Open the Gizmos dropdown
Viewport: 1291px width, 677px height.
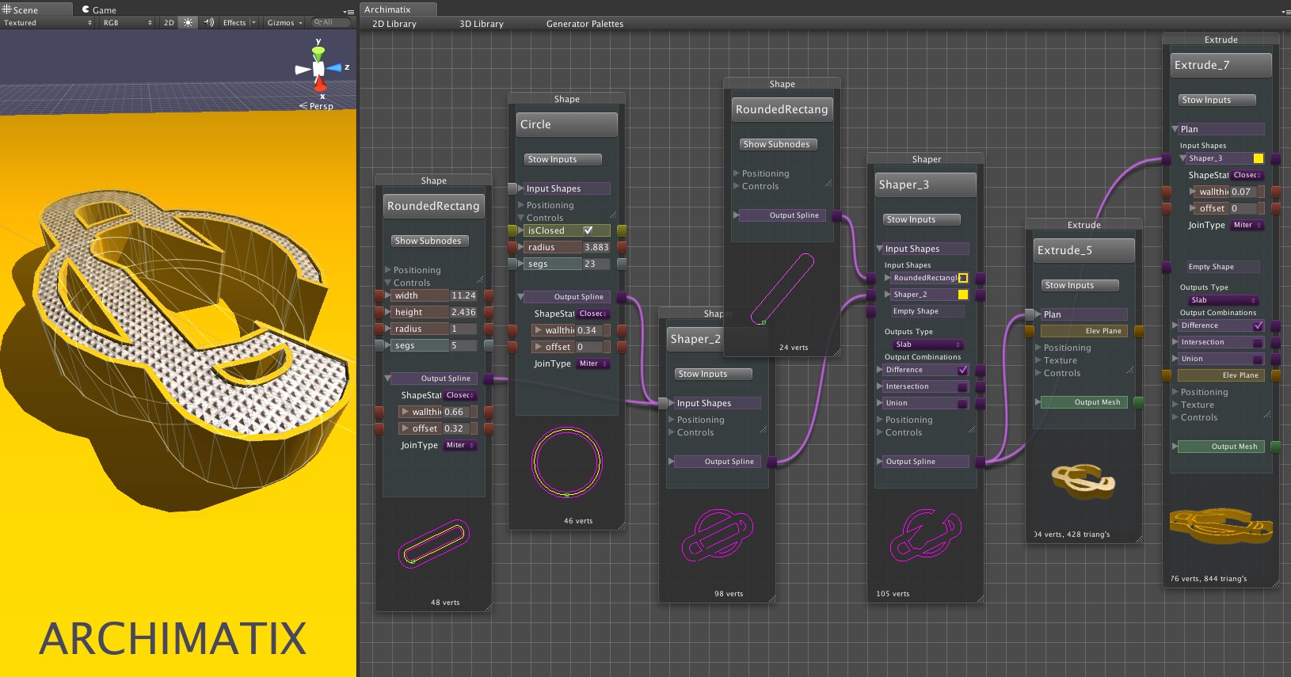coord(284,23)
